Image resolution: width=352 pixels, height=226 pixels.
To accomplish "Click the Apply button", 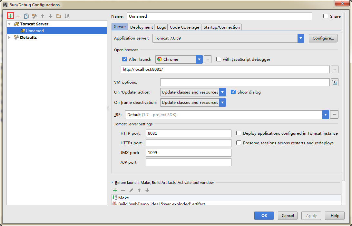I will [311, 215].
